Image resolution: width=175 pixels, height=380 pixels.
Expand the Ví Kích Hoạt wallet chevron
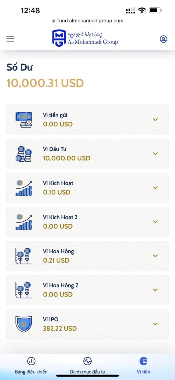[x=155, y=188]
